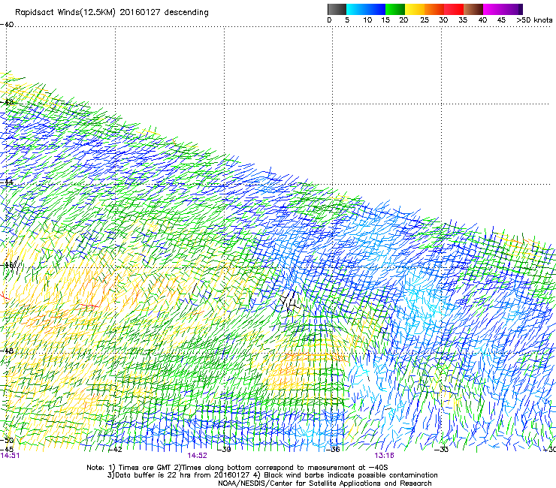The width and height of the screenshot is (556, 488).
Task: Click the latitude label '-40' at top left
Action: [7, 25]
